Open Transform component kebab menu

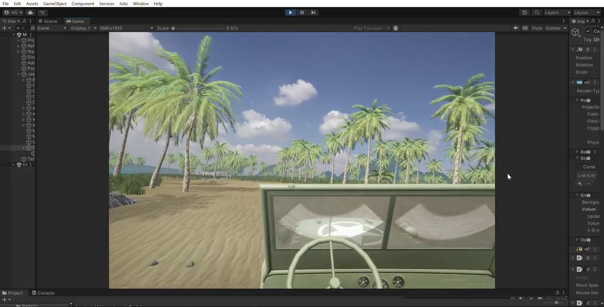[x=595, y=49]
